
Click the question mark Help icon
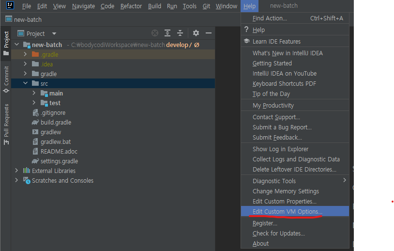(246, 30)
